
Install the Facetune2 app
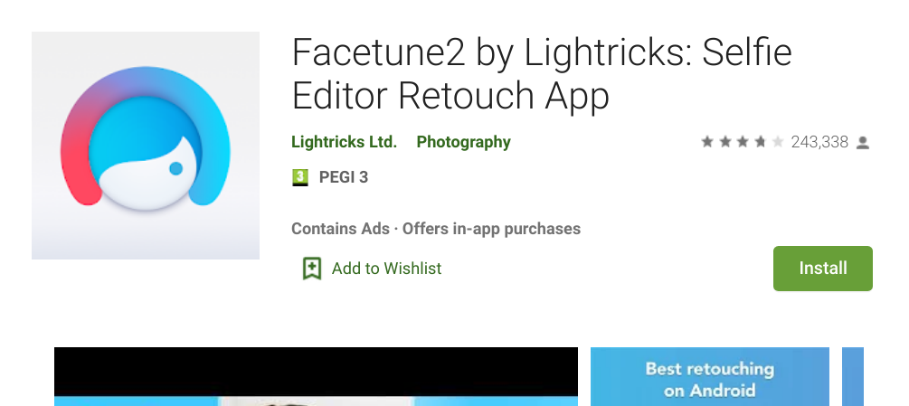tap(822, 269)
